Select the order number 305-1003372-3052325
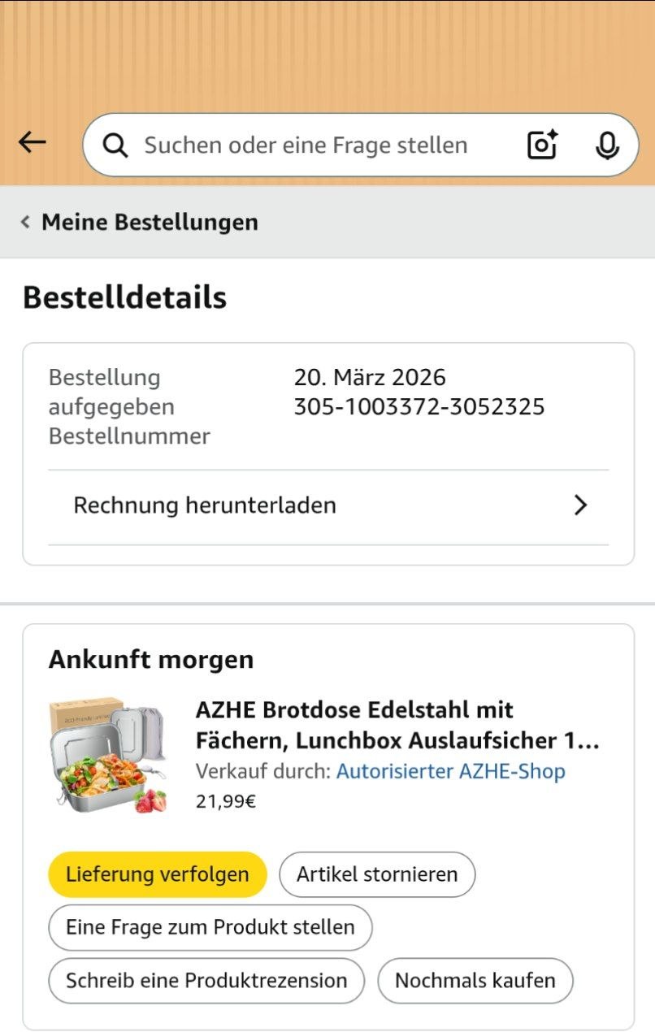This screenshot has width=655, height=1032. click(x=419, y=406)
